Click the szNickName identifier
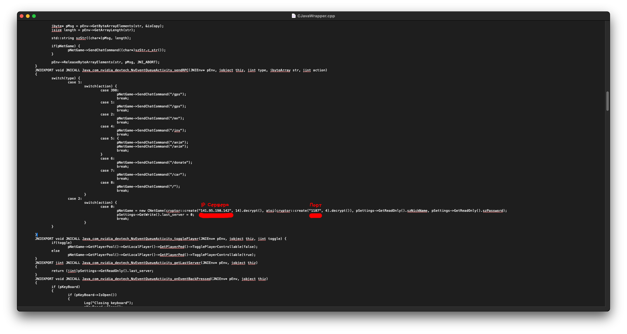 point(417,211)
